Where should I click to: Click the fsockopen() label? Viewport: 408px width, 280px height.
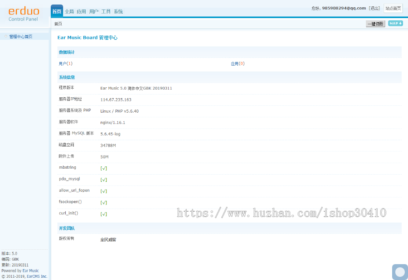coord(70,202)
